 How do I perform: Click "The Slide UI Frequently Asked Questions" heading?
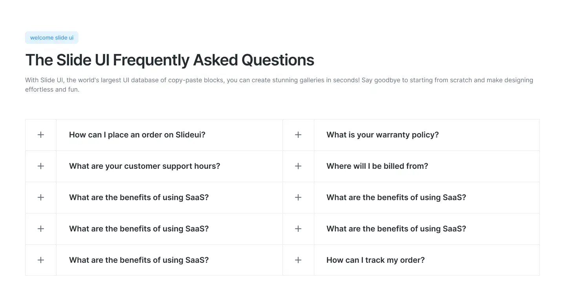pyautogui.click(x=169, y=60)
